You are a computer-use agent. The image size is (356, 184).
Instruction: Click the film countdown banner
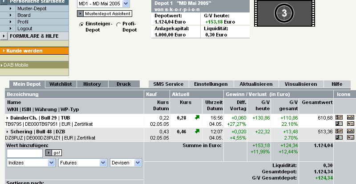(x=284, y=13)
